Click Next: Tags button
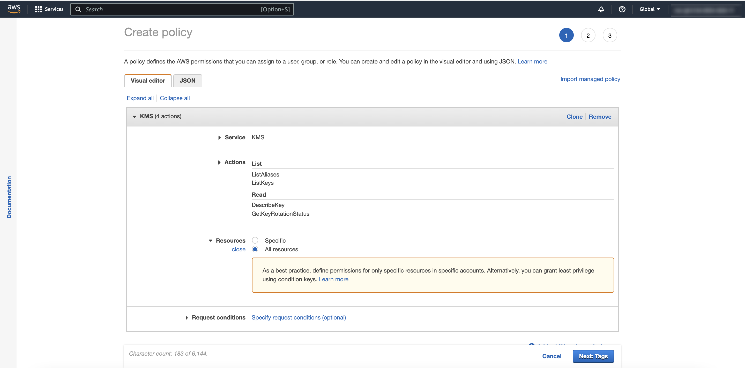Image resolution: width=745 pixels, height=368 pixels. point(593,356)
